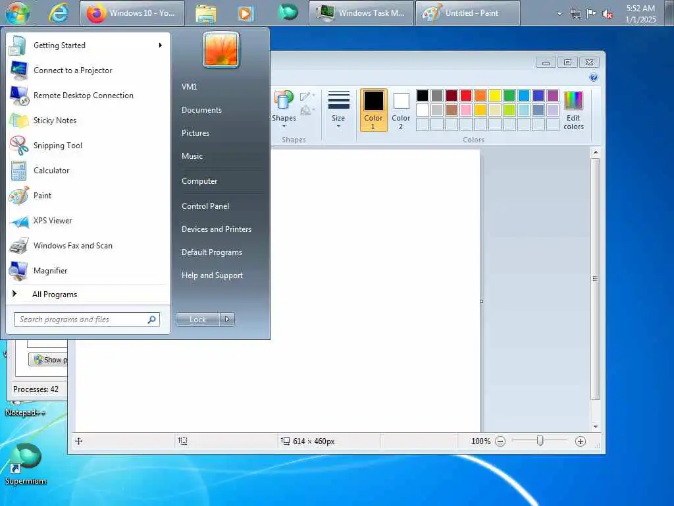Open Remote Desktop Connection
Screen dimensions: 674x506
88,95
